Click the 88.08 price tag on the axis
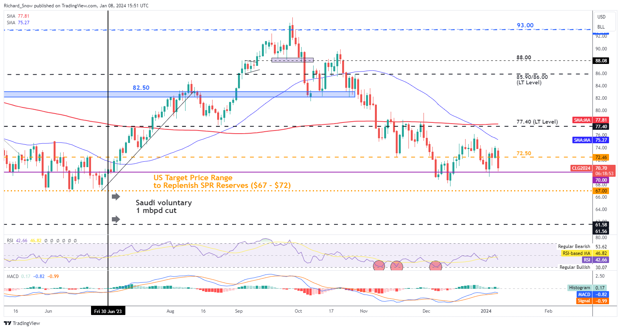Screen dimensions: 621x330 (601, 61)
